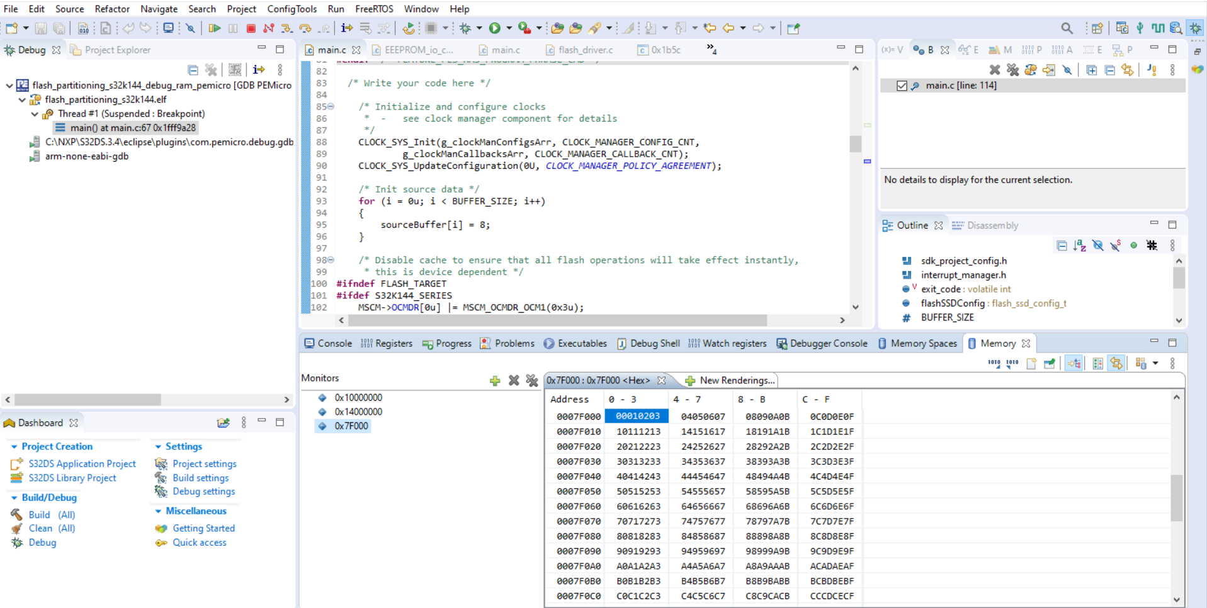This screenshot has width=1207, height=608.
Task: Collapse Thread #1 tree node
Action: tap(35, 114)
